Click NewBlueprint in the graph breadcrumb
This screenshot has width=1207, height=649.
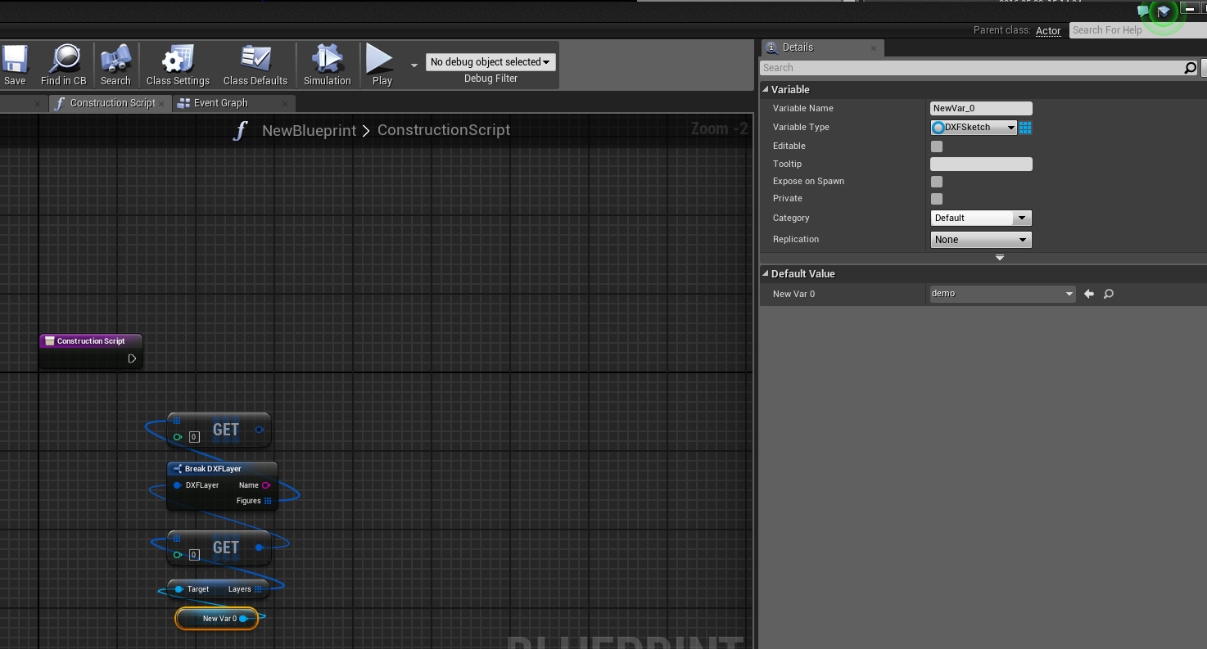309,130
